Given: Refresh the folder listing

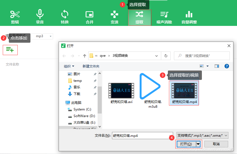Looking at the screenshot, I should [x=166, y=56].
